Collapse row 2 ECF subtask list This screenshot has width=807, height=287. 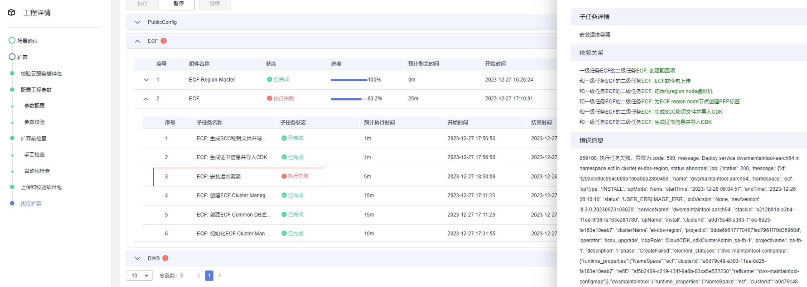146,99
